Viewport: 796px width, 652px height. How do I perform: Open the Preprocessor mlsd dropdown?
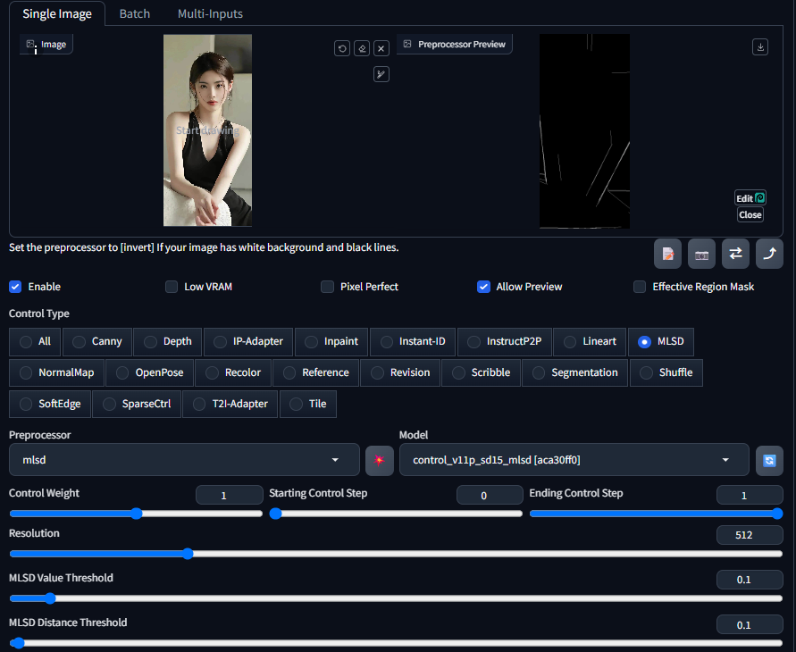point(184,460)
